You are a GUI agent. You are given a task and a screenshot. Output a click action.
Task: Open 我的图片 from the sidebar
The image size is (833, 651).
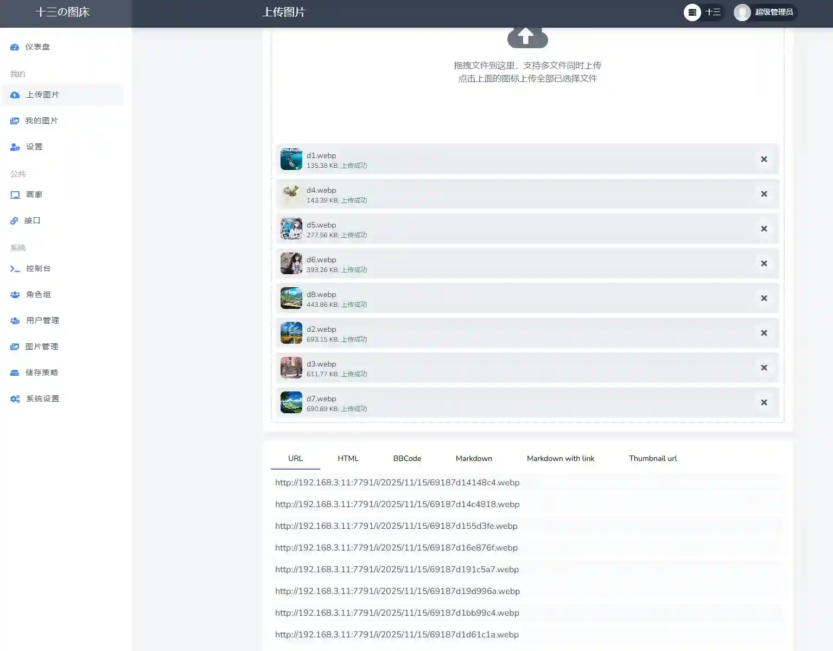coord(15,121)
